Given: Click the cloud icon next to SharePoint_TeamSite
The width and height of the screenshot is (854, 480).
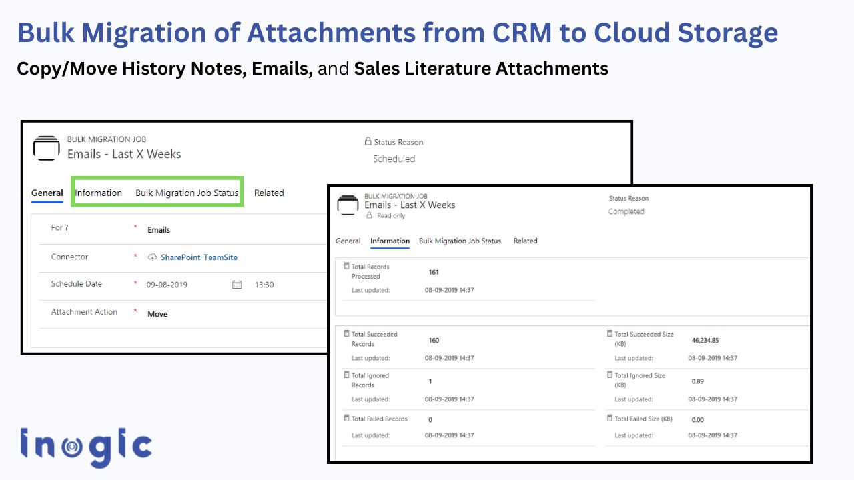Looking at the screenshot, I should (152, 257).
